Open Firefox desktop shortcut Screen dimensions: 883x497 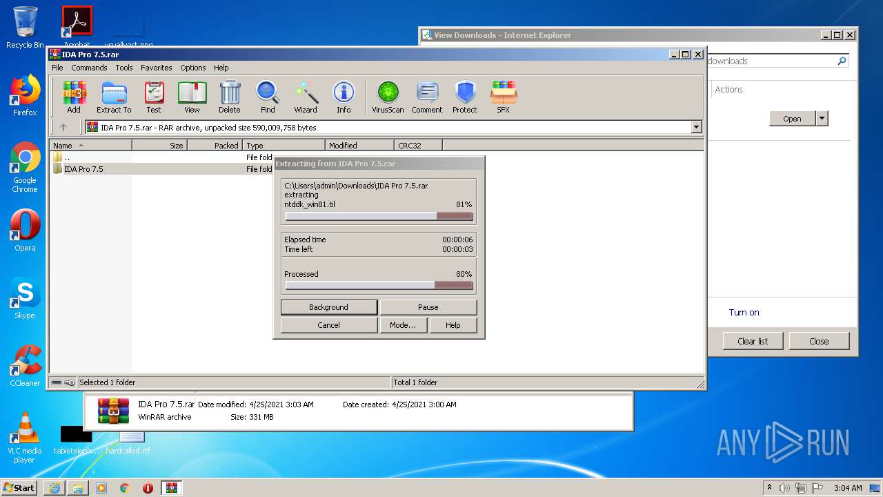tap(25, 95)
